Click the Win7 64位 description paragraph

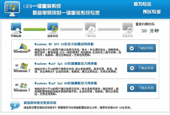click(x=77, y=91)
